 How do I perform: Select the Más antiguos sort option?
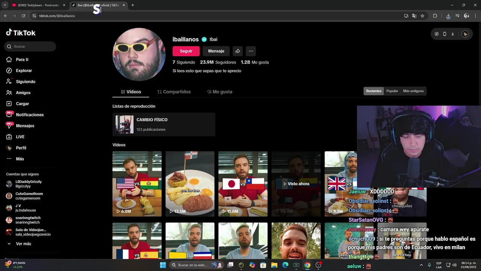[413, 91]
